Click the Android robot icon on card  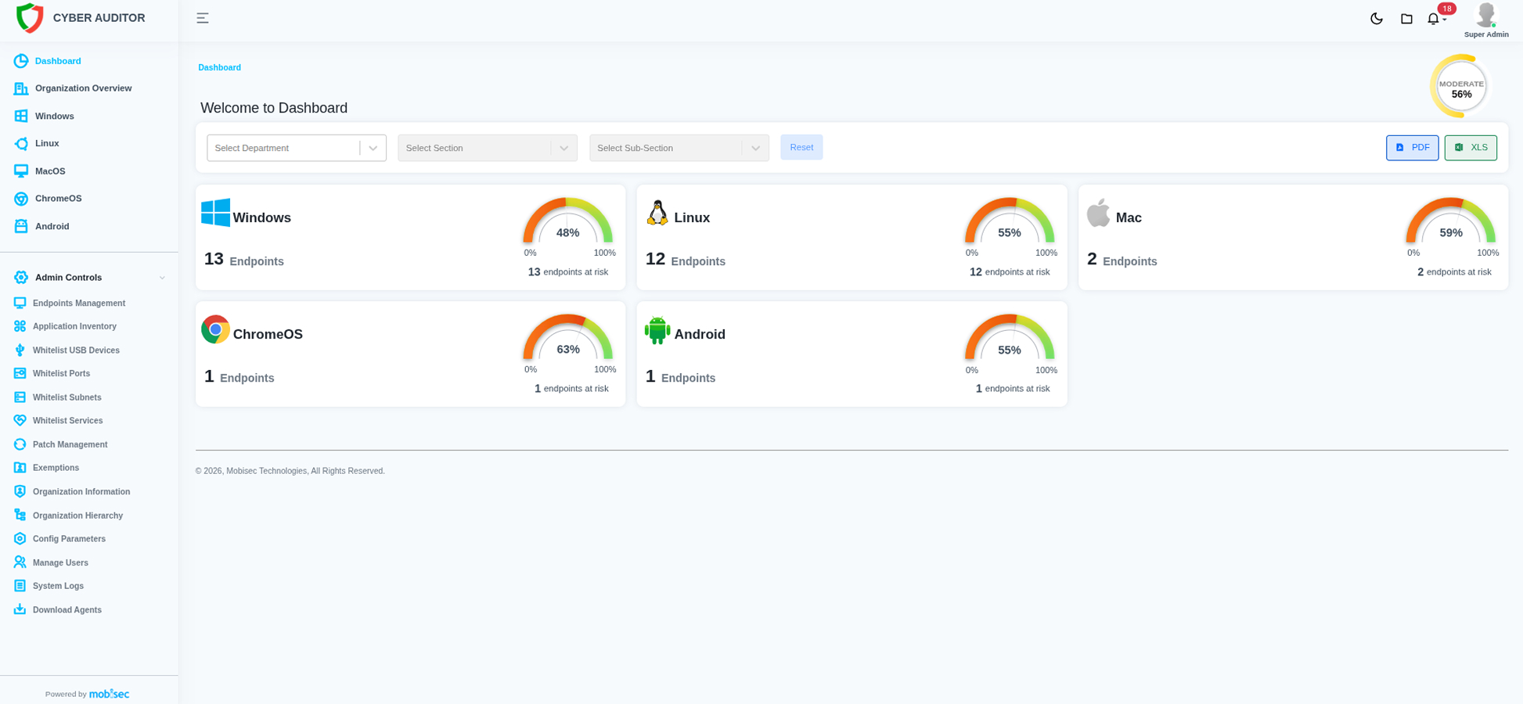[x=657, y=330]
